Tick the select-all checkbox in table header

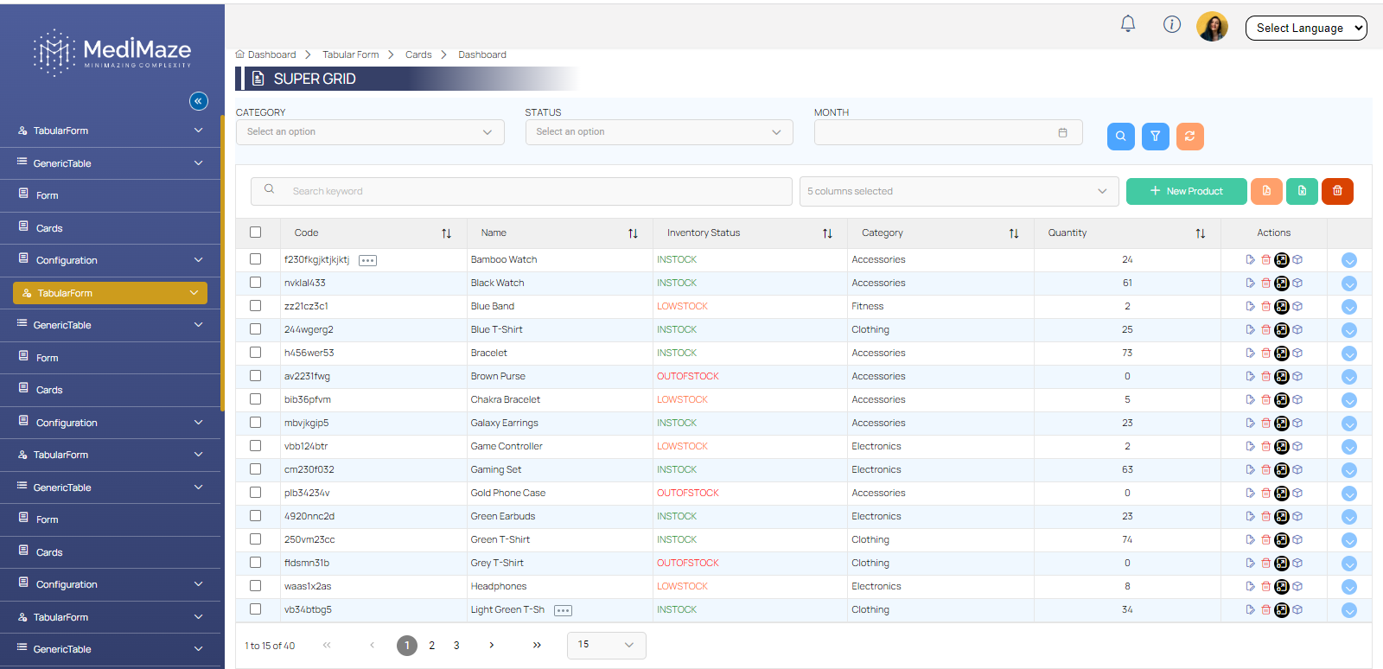coord(255,233)
